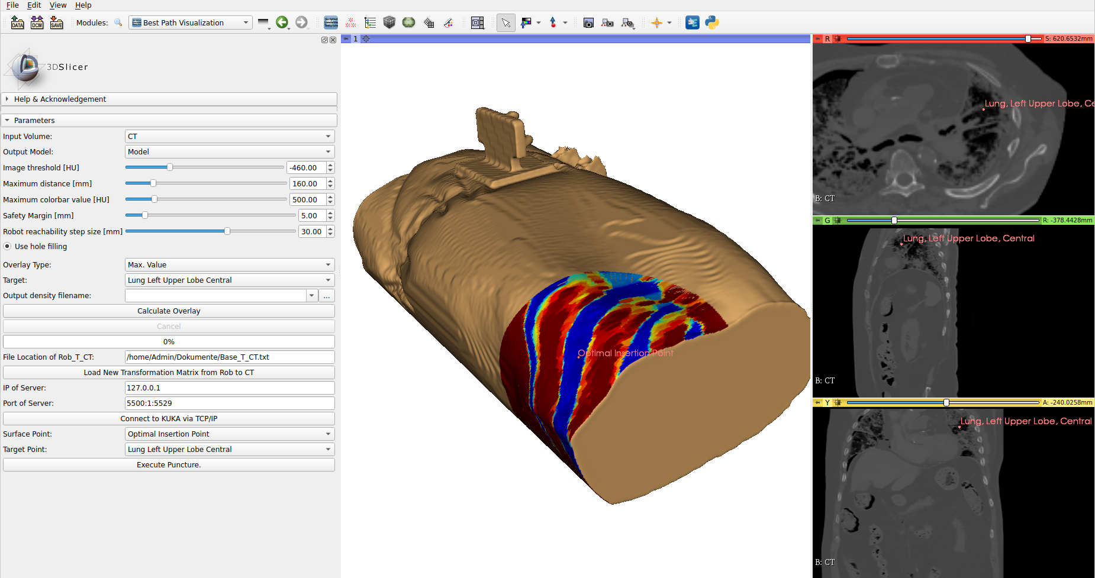
Task: Pin the 3D view controller
Action: (x=346, y=38)
